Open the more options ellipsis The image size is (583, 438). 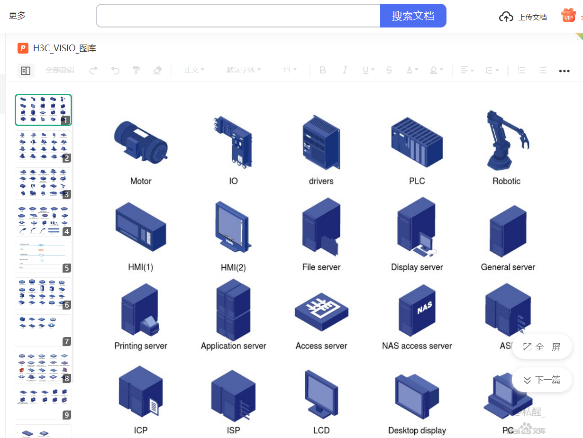pos(564,71)
